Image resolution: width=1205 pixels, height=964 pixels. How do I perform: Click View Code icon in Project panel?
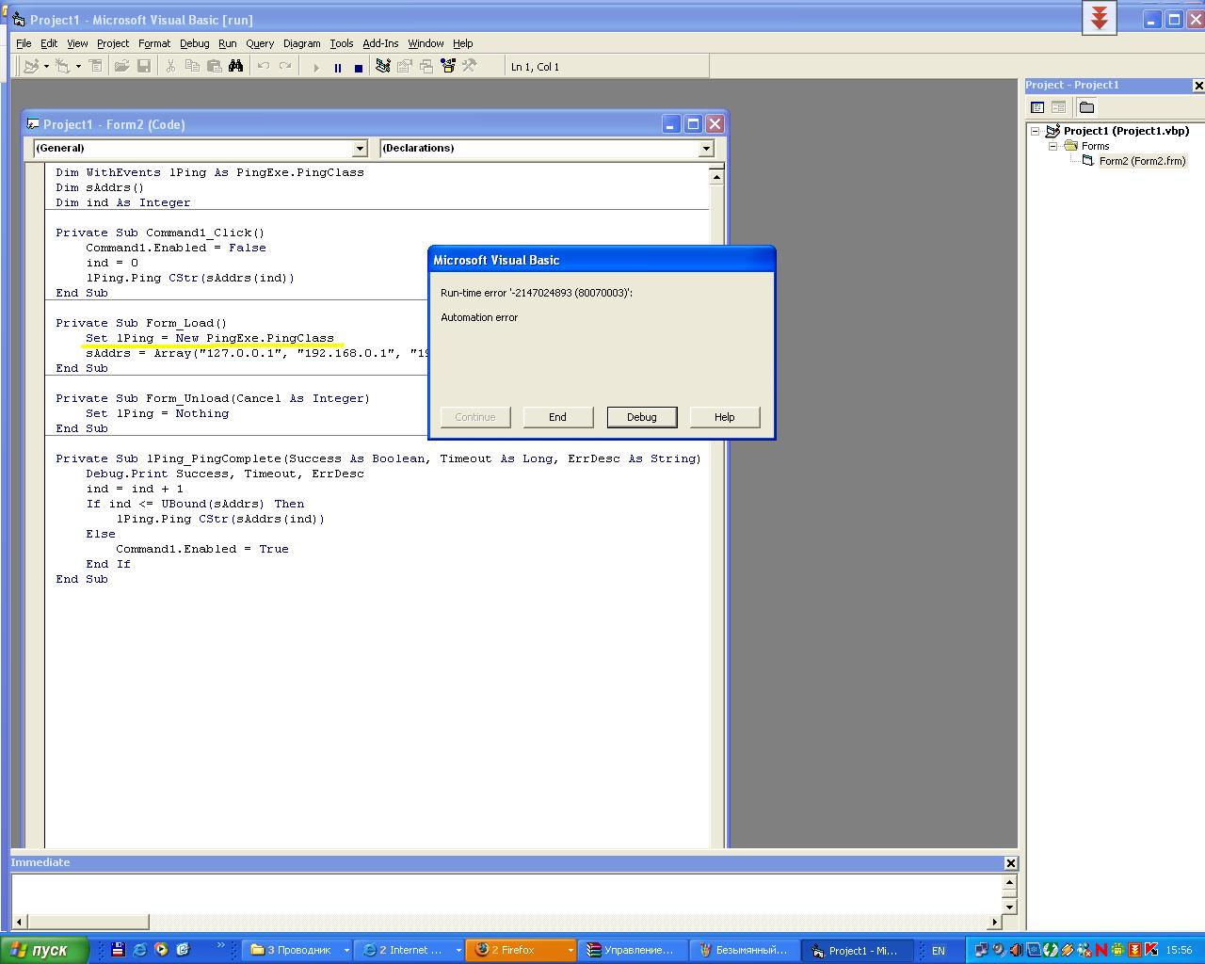click(x=1037, y=107)
